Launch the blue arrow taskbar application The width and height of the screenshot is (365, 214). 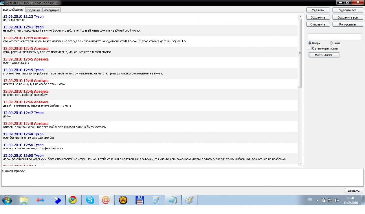click(57, 200)
